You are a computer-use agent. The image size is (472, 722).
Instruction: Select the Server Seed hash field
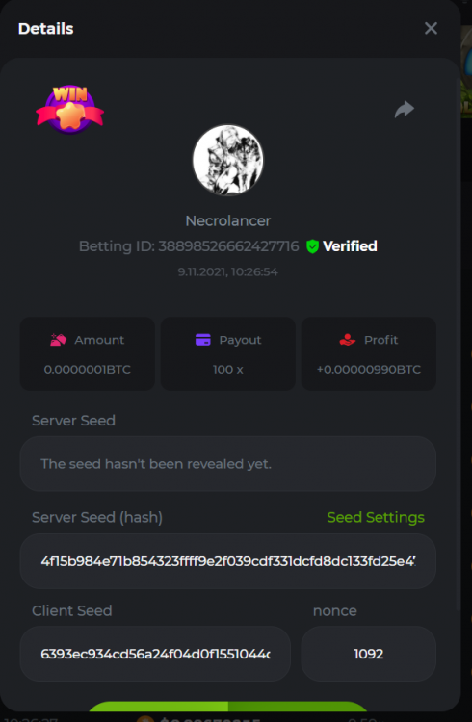pos(227,561)
